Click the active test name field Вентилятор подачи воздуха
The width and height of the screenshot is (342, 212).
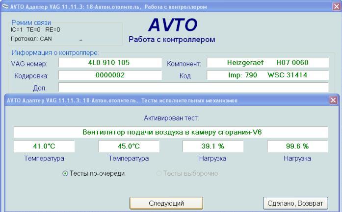point(171,132)
